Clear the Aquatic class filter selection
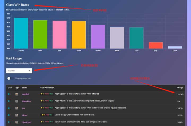 pyautogui.click(x=30, y=71)
